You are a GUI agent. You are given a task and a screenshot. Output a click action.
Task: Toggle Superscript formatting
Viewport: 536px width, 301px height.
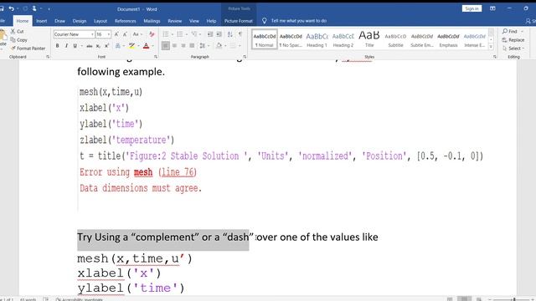[x=106, y=46]
